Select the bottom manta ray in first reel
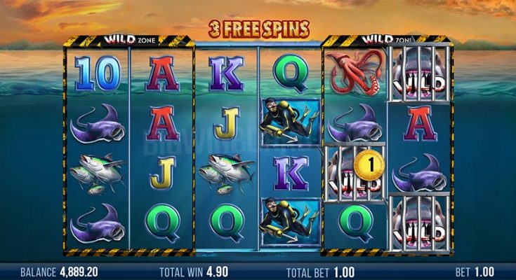 [98, 223]
